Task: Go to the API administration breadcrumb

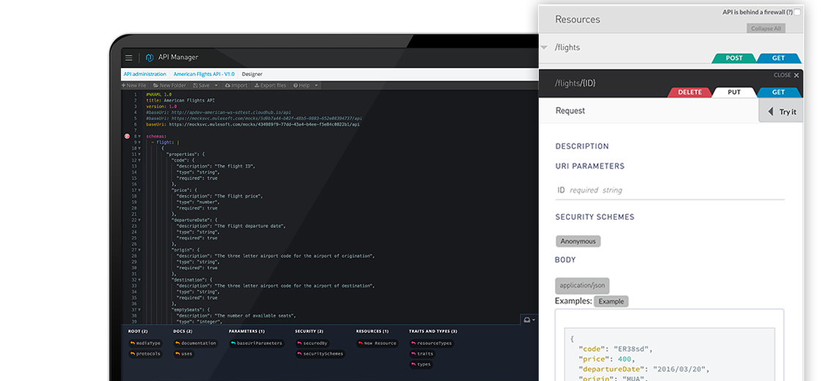Action: click(144, 74)
